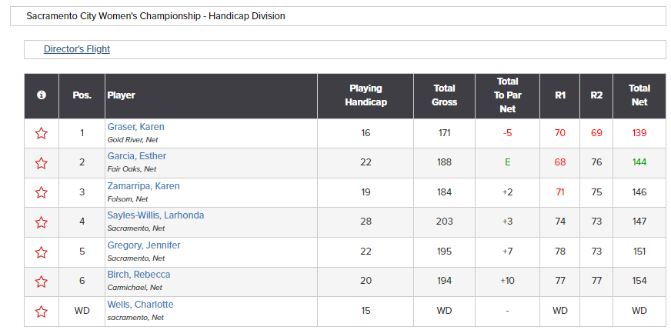
Task: Select the star in Charlotte Wells row
Action: (x=41, y=312)
